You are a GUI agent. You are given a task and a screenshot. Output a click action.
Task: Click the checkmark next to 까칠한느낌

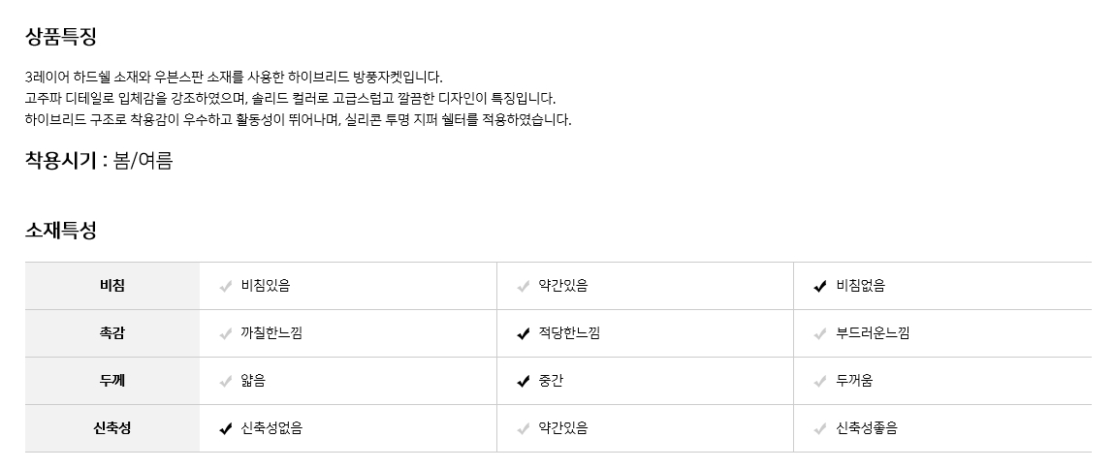click(x=225, y=333)
